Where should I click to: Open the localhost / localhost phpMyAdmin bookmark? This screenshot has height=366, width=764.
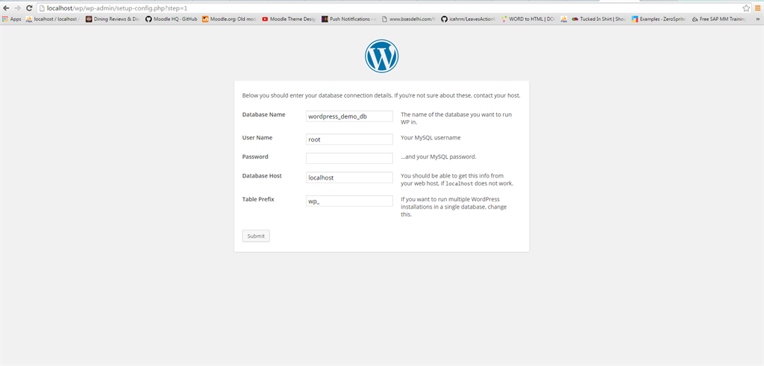click(53, 19)
